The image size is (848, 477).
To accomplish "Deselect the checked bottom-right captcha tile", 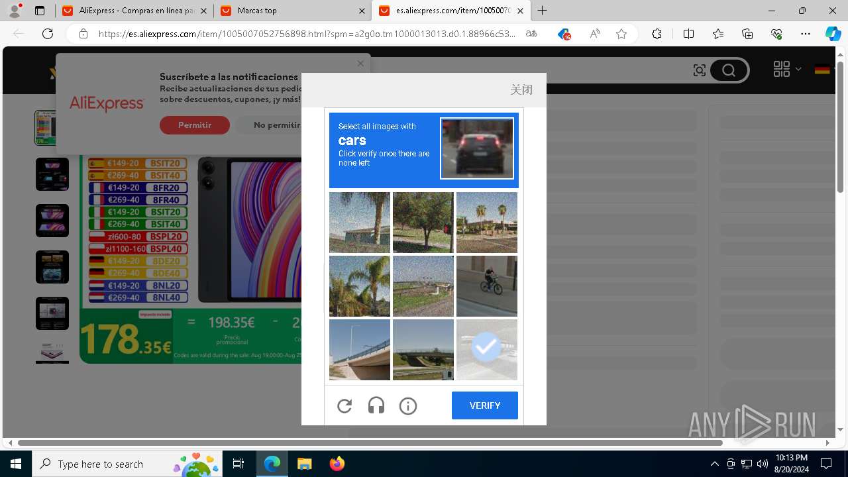I will (487, 350).
